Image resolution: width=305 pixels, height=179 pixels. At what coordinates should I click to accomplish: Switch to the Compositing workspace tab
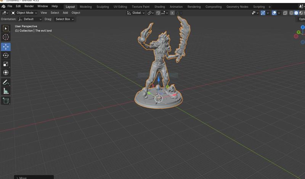[x=213, y=6]
